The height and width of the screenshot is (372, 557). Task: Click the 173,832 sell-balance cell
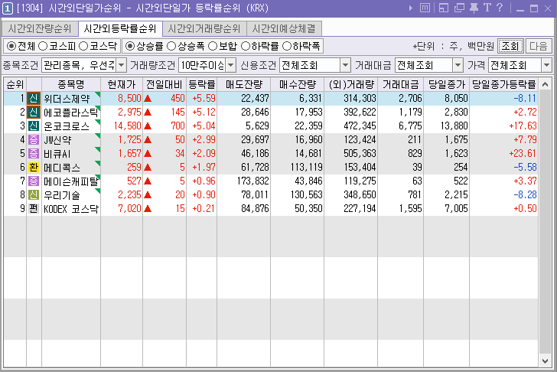click(253, 181)
